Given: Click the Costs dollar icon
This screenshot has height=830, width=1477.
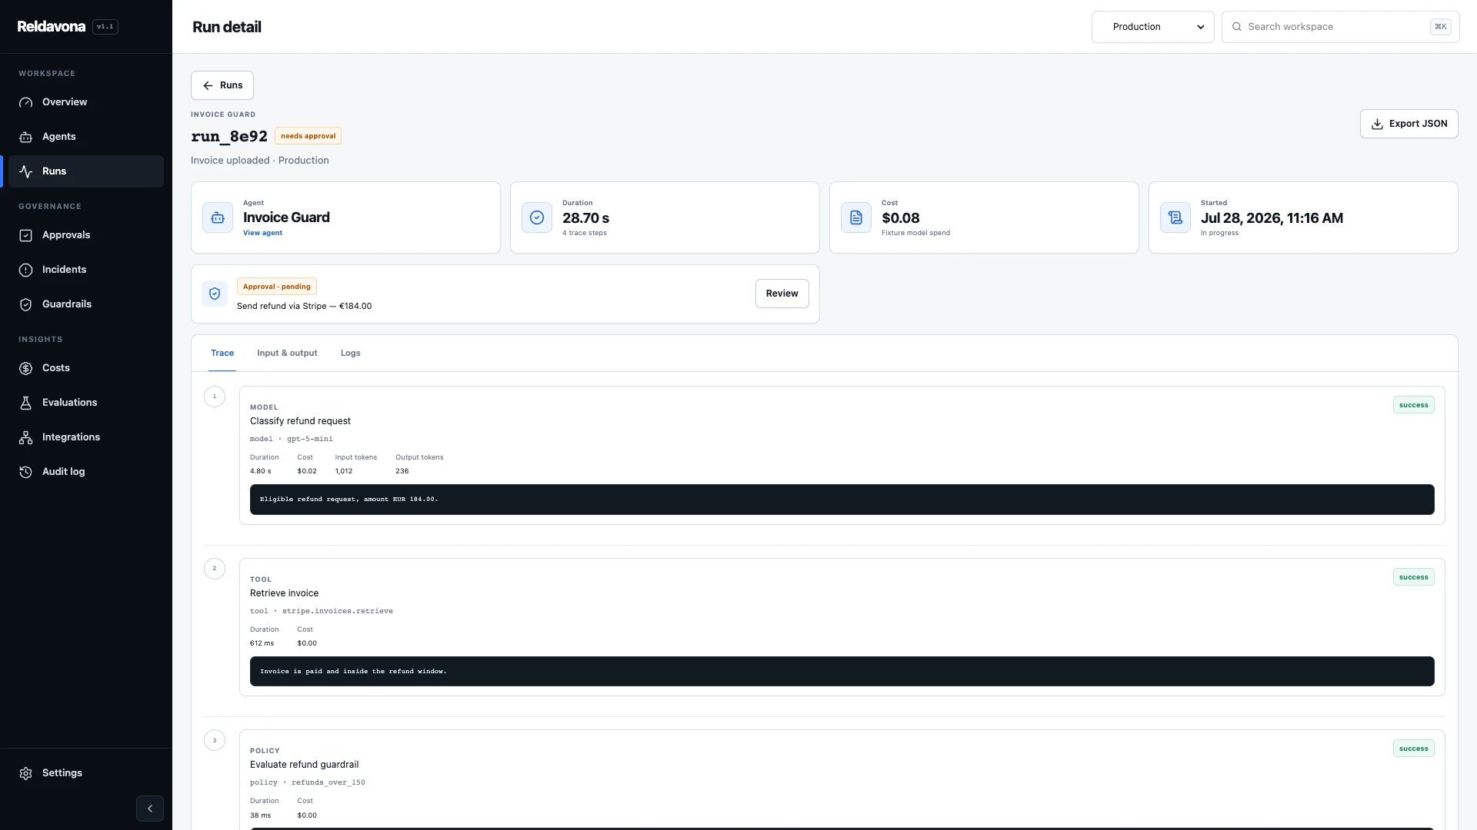Looking at the screenshot, I should [25, 368].
